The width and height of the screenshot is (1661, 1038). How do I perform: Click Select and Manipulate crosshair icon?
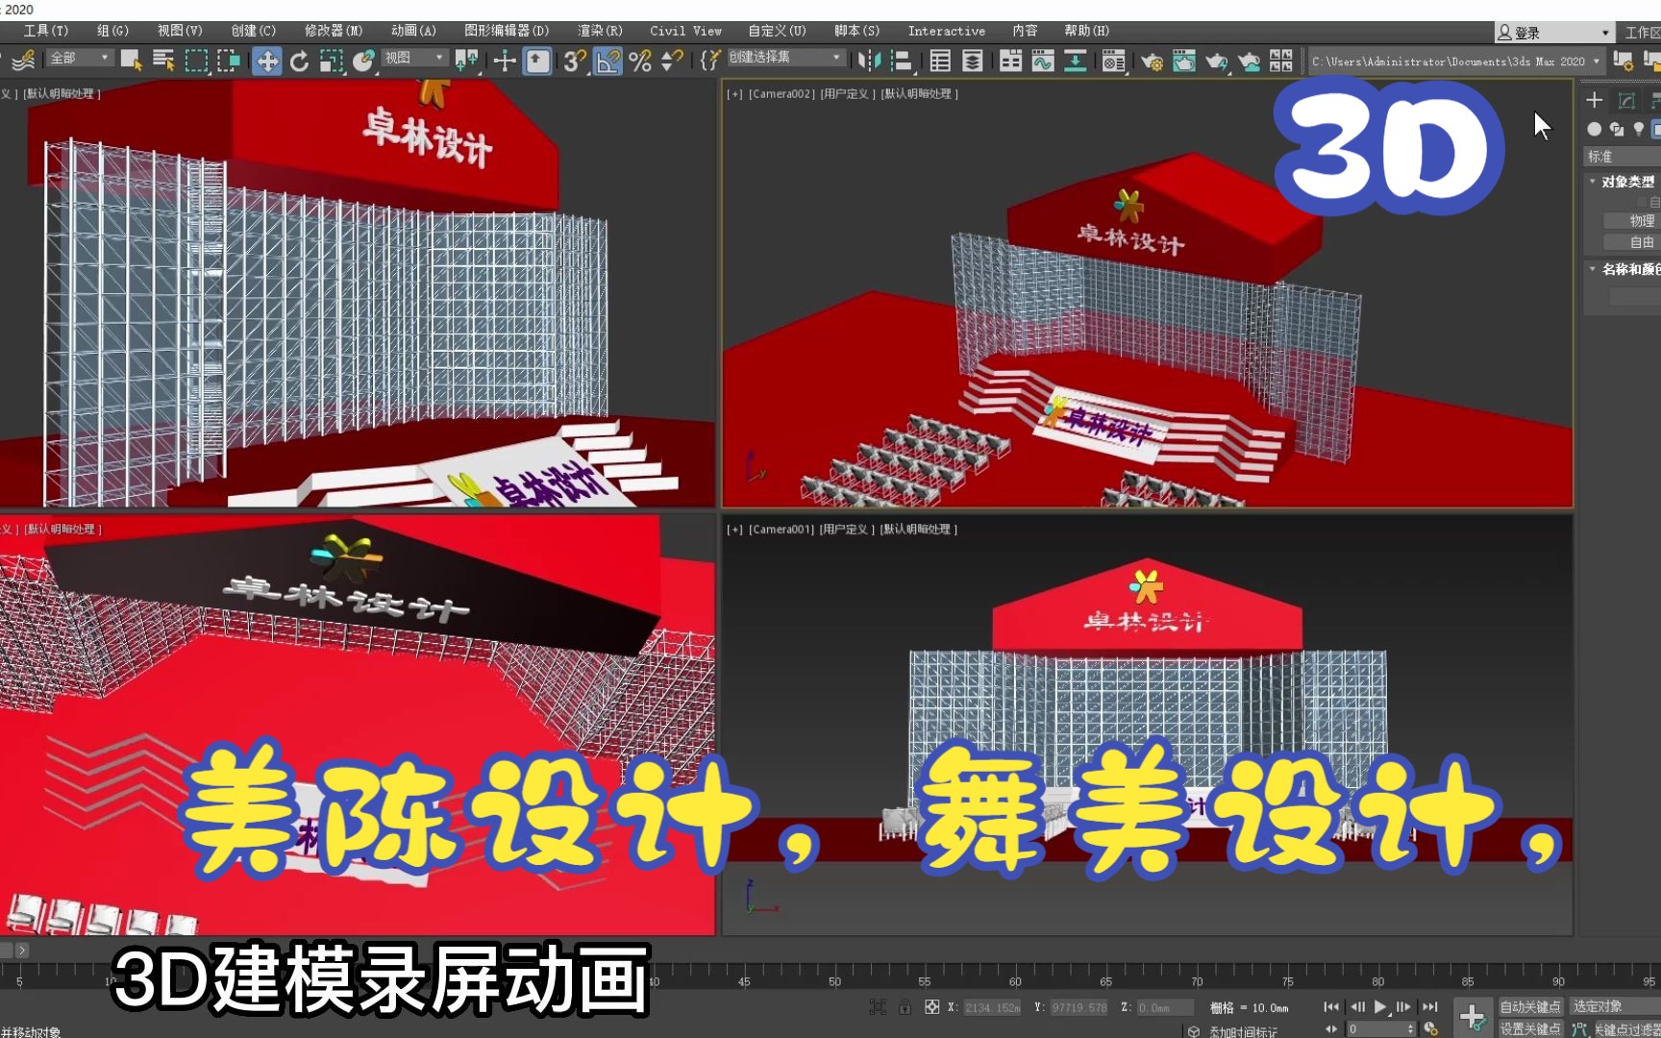click(505, 61)
